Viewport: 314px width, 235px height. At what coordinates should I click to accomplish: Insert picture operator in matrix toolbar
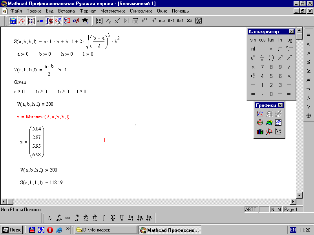point(199,21)
